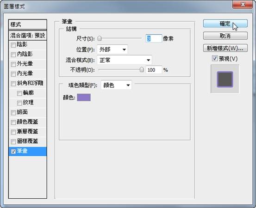This screenshot has width=256, height=208.
Task: Toggle the 預視(V) preview checkbox
Action: pos(214,58)
